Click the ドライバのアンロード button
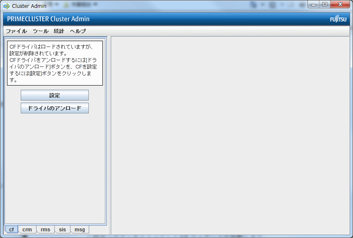The height and width of the screenshot is (238, 353). [55, 108]
